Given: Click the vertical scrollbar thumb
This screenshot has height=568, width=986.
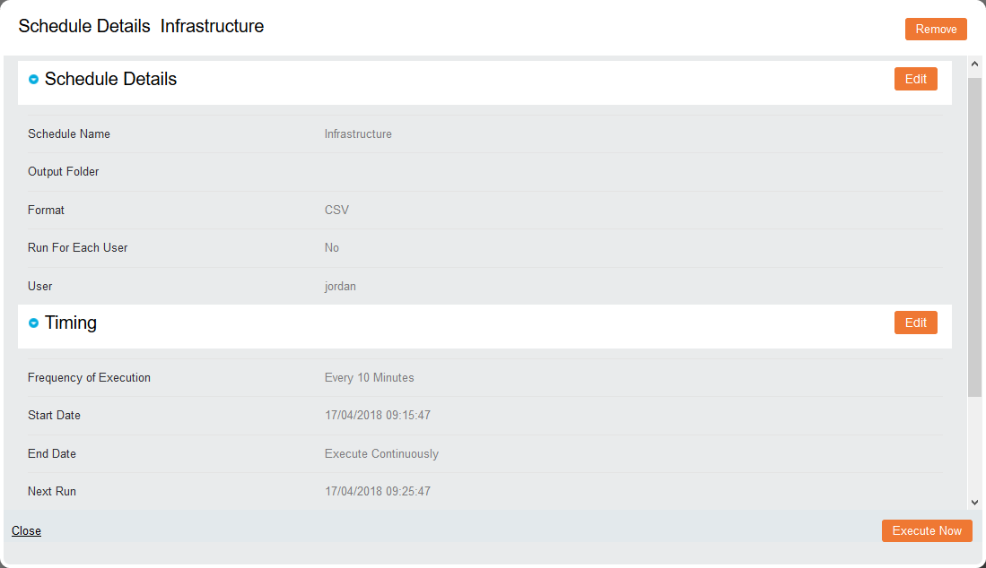Looking at the screenshot, I should pyautogui.click(x=974, y=237).
